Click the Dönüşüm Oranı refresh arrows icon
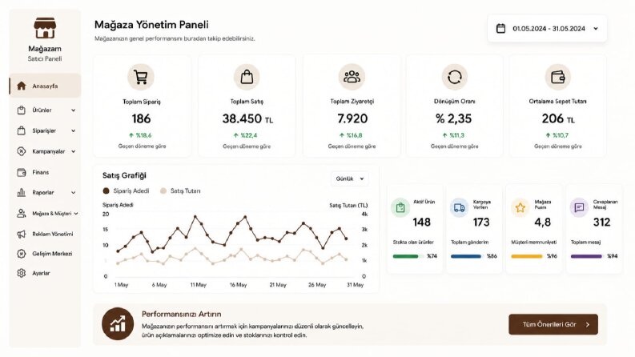 [x=454, y=77]
